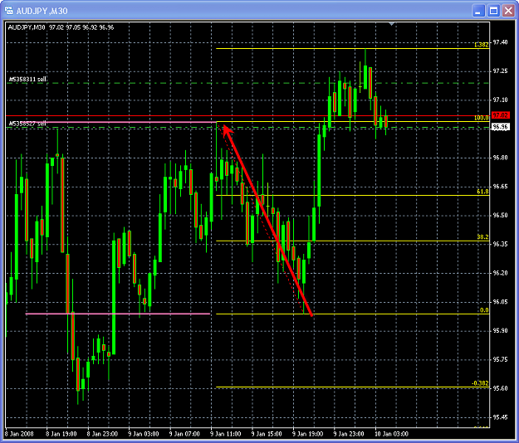Image resolution: width=519 pixels, height=443 pixels.
Task: Click the chart shift triangle marker at top
Action: point(392,24)
